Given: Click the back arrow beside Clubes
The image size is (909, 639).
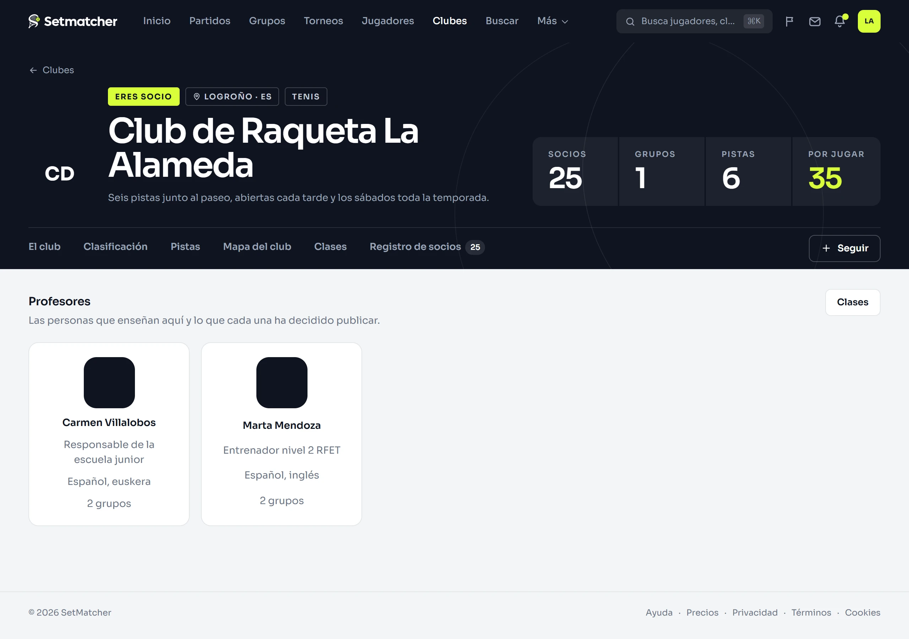Looking at the screenshot, I should point(33,70).
